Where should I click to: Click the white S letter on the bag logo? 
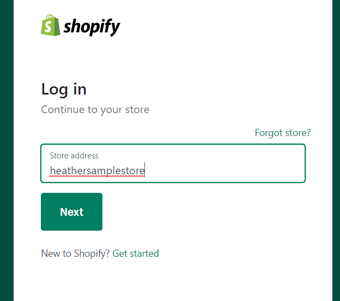tap(48, 27)
